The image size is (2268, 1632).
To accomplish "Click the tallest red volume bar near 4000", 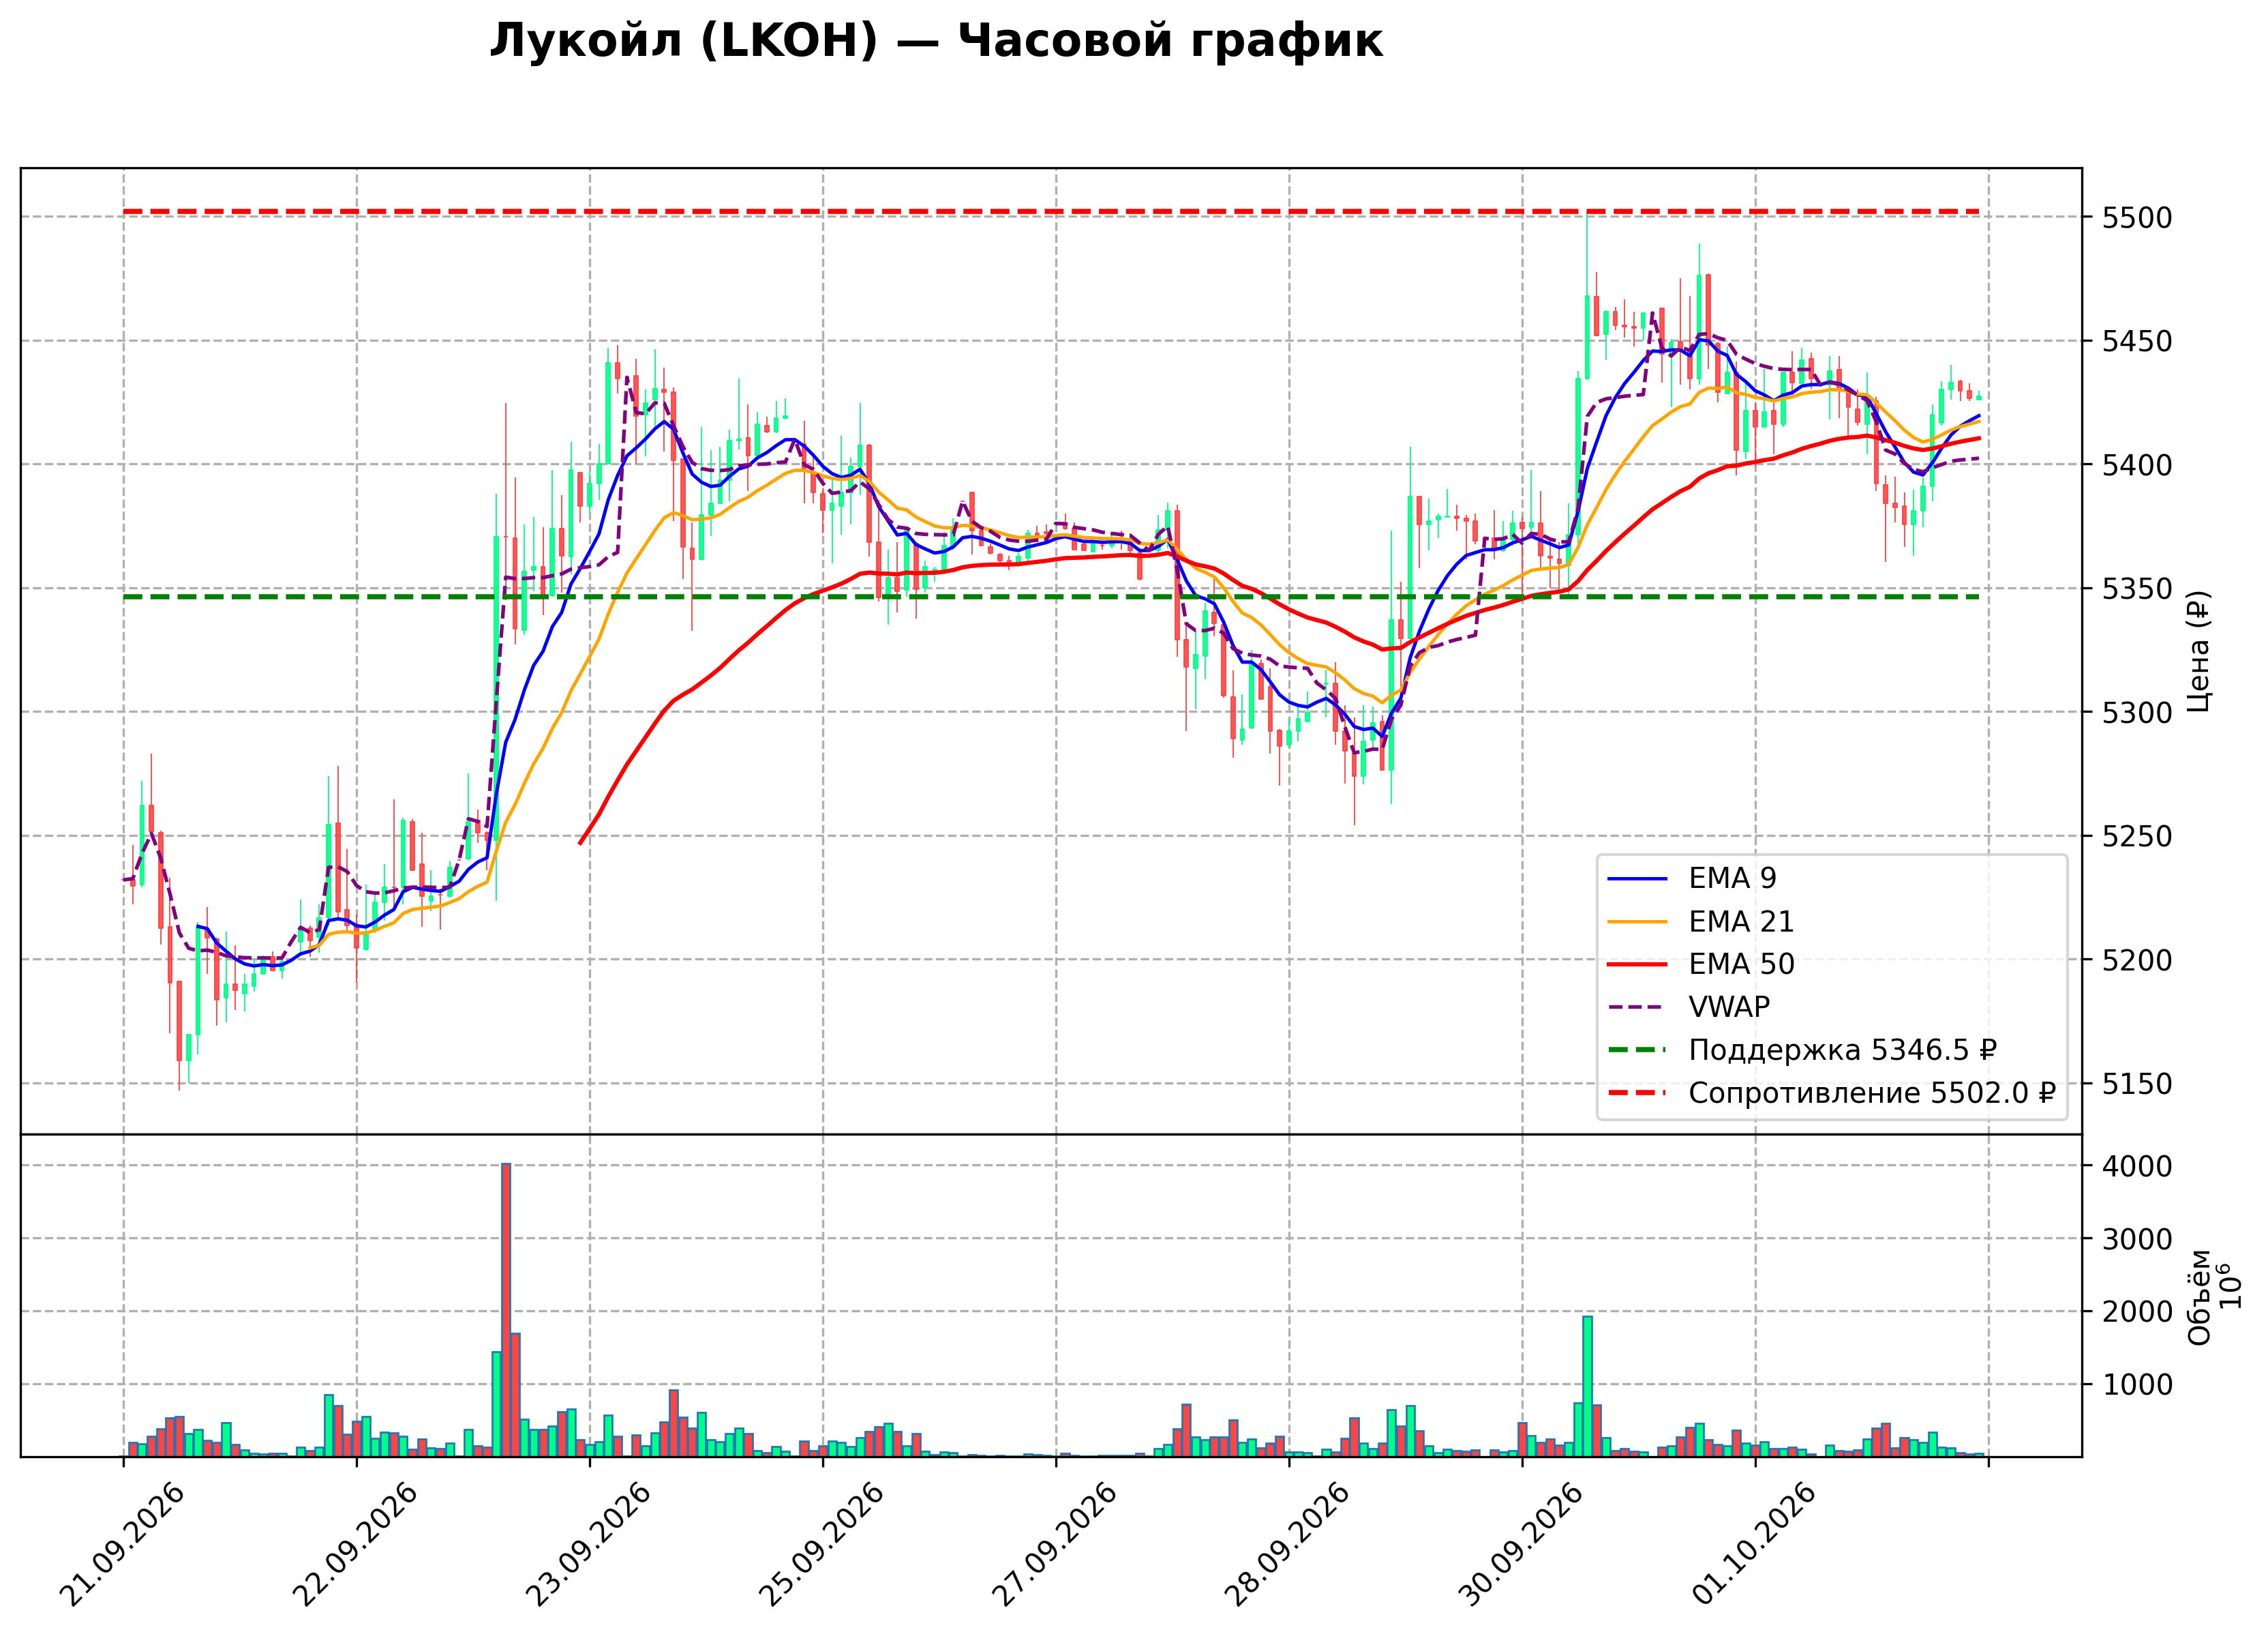I will [x=506, y=1310].
